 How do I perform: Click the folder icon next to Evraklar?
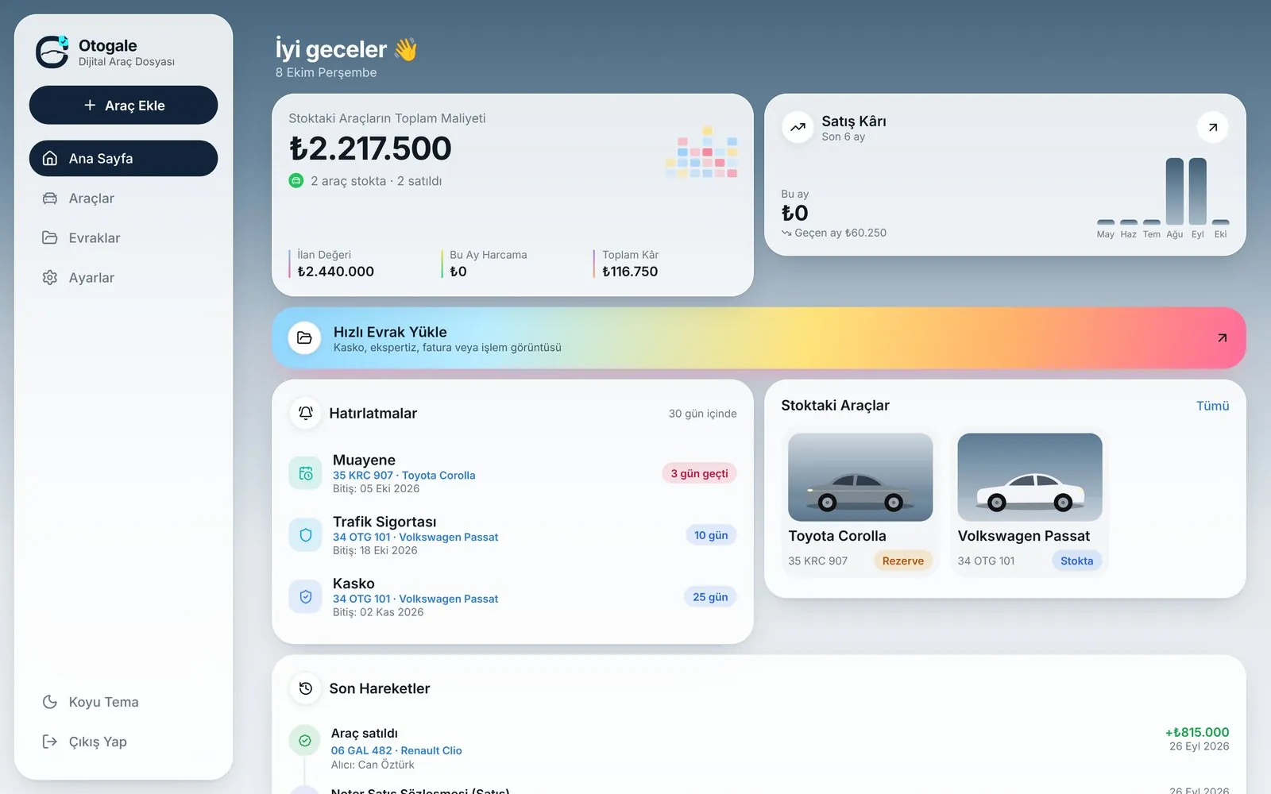click(x=50, y=237)
